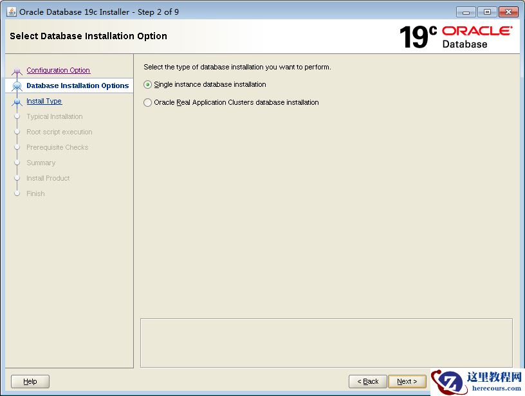525x396 pixels.
Task: Click the empty message box at the bottom
Action: pos(326,343)
